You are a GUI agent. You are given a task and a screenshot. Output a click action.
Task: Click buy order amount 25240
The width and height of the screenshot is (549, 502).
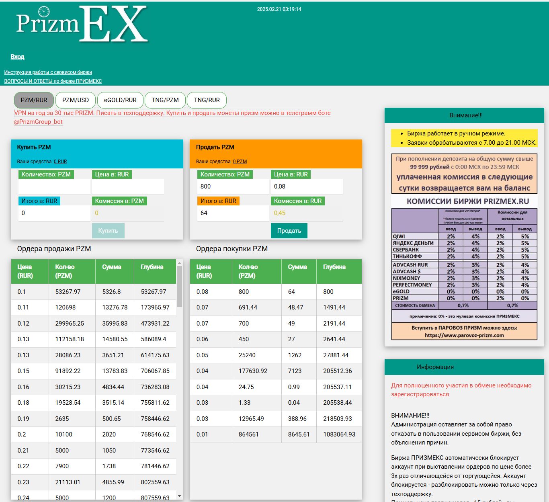[247, 355]
